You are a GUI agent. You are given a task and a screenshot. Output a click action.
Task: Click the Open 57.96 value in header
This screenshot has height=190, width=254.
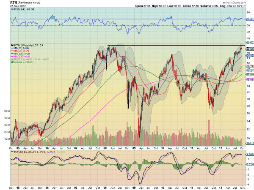click(143, 6)
